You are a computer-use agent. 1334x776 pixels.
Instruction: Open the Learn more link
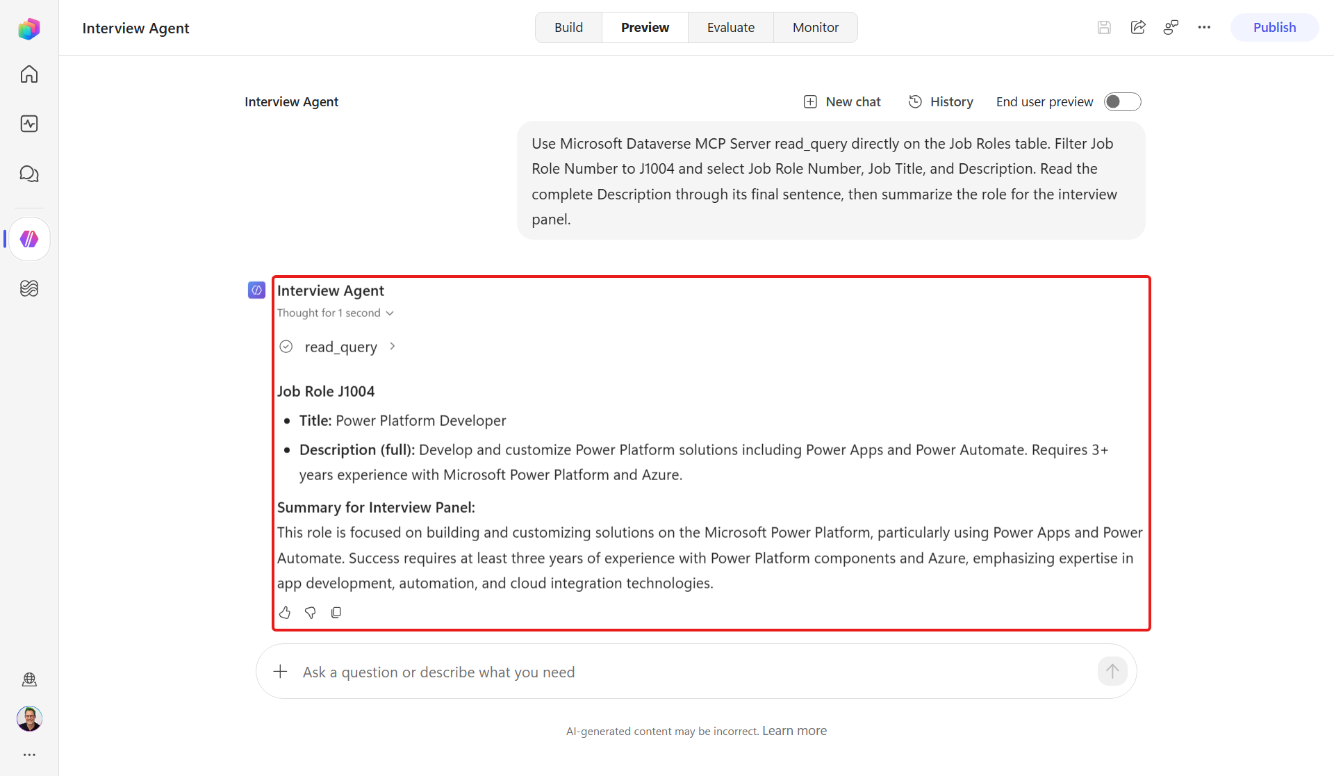(794, 731)
